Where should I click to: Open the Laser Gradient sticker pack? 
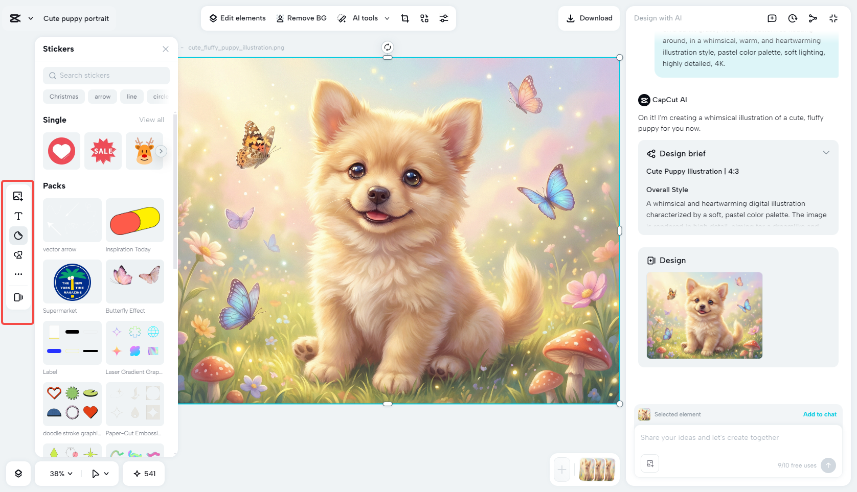135,343
